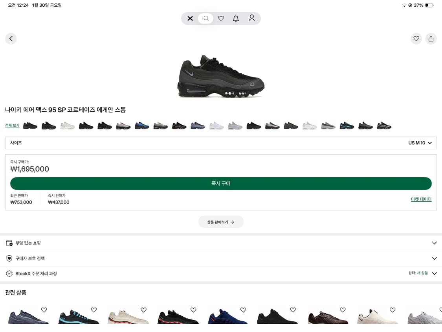Expand the StockX 주문 처리 과정 section
This screenshot has width=442, height=332.
click(x=221, y=273)
